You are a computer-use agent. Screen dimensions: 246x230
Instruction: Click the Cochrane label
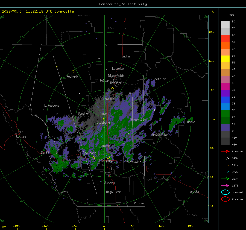(89, 153)
